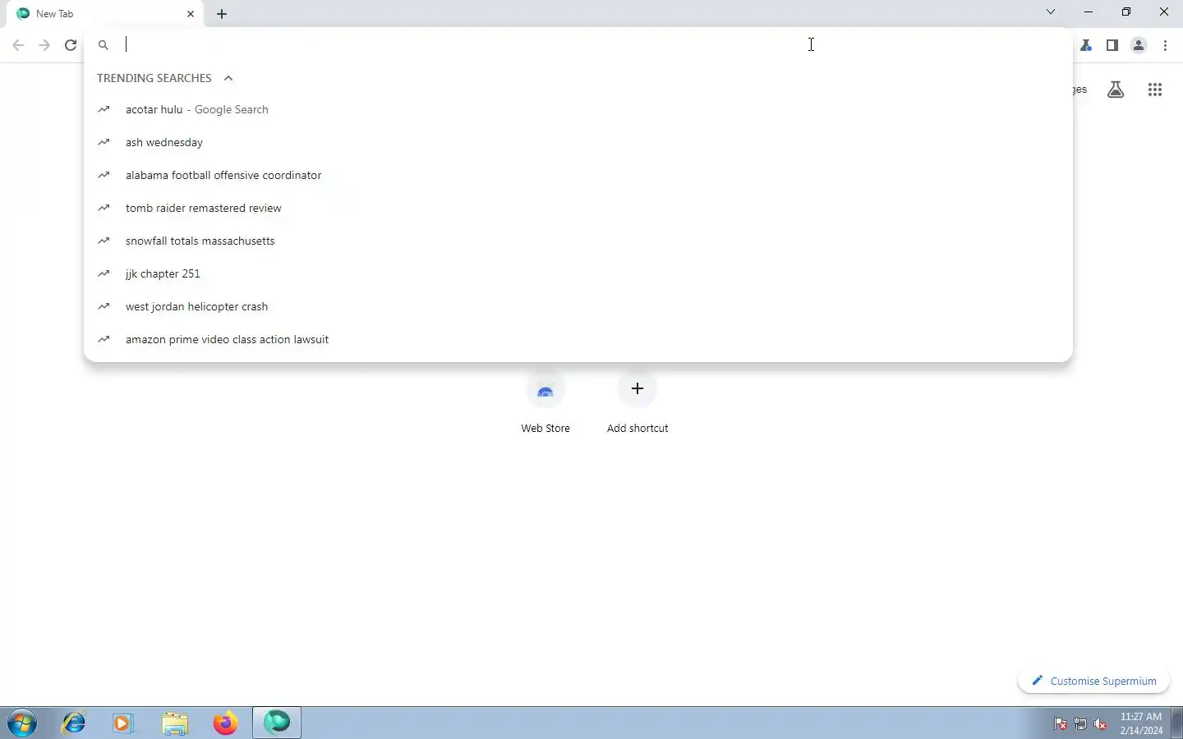
Task: Click the Supermium taskbar button
Action: tap(277, 723)
